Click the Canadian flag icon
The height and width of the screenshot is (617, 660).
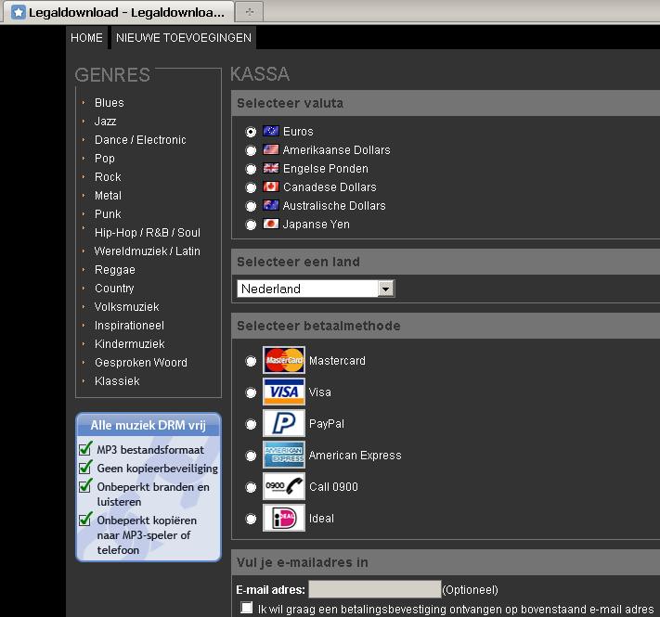coord(271,186)
